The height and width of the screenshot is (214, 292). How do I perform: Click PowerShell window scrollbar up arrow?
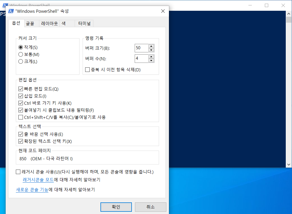(289, 14)
